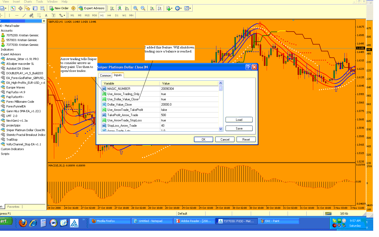Toggle the Data Window crosshair-target icon
Screen dimensions: 379x237
click(x=20, y=8)
